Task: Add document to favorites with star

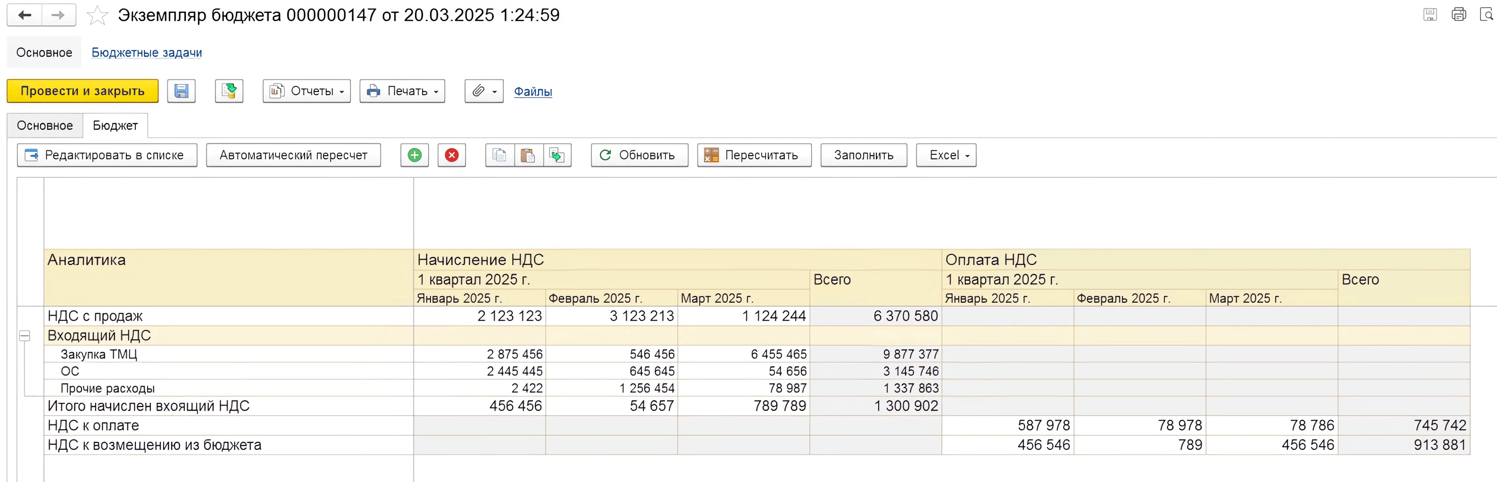Action: coord(97,16)
